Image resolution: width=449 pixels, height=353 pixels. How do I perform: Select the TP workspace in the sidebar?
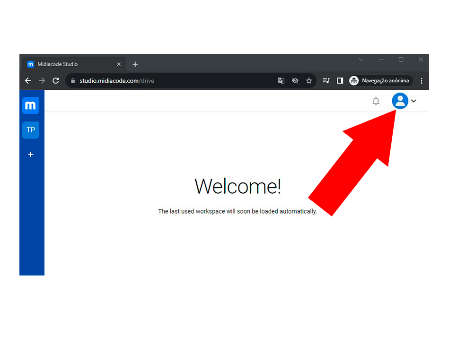pos(31,130)
